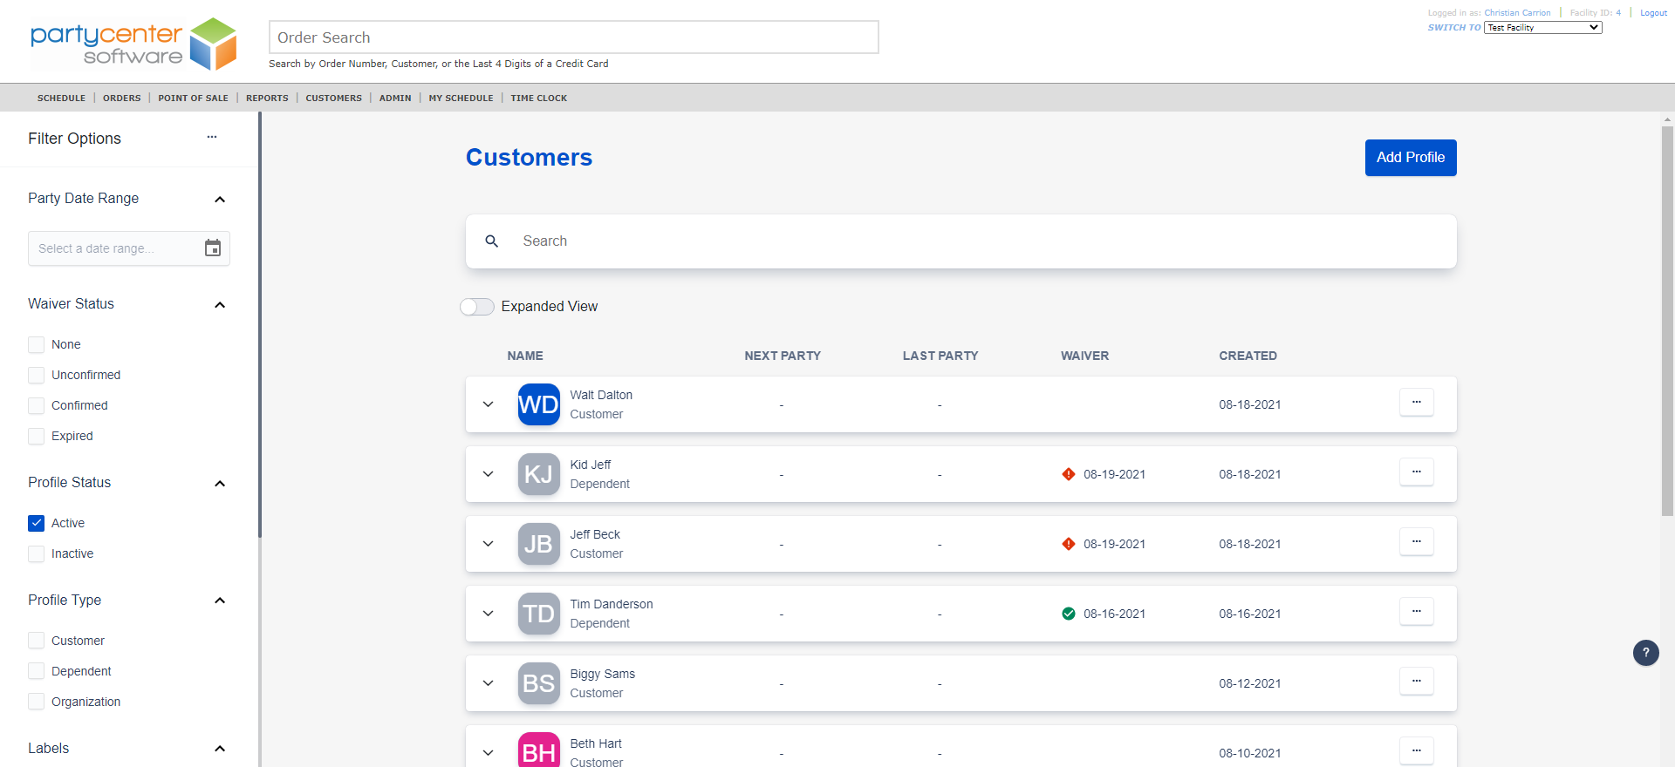Screen dimensions: 1675x767
Task: Expand Jeff Beck's row chevron
Action: (489, 544)
